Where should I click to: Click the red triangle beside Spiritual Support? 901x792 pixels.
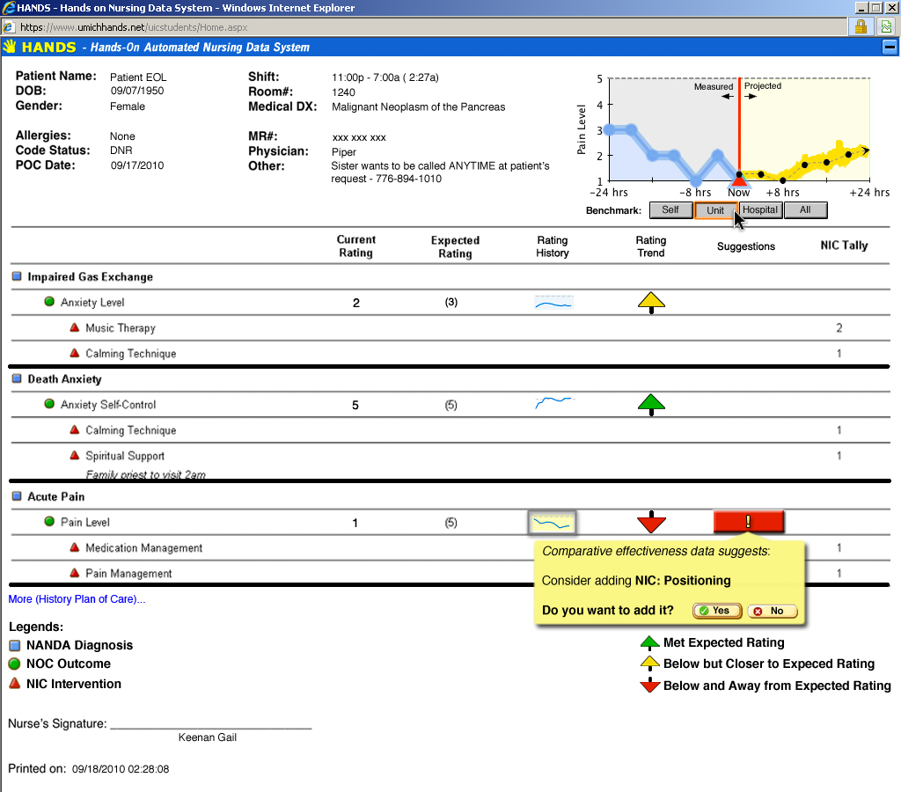pos(74,455)
